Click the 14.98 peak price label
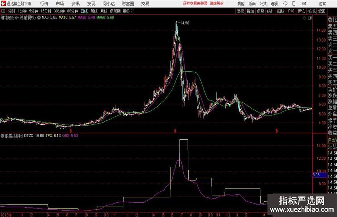Screen dimensions: 337x217 [185, 23]
